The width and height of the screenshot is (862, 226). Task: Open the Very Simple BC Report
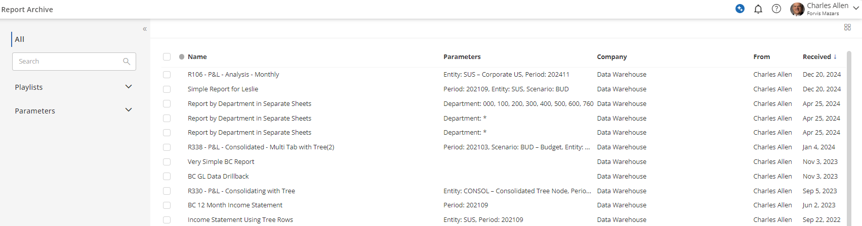tap(221, 162)
